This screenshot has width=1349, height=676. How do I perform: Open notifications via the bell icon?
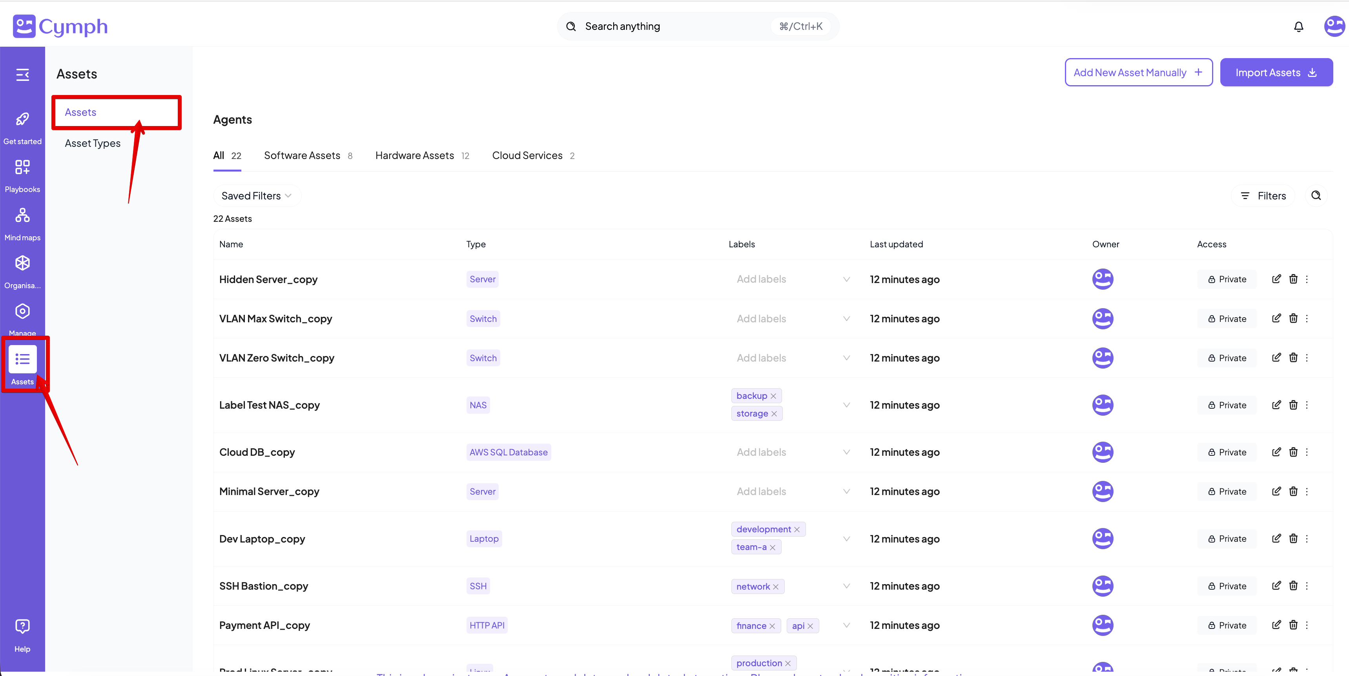point(1299,26)
